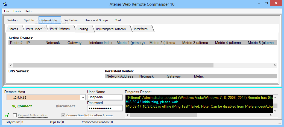The height and width of the screenshot is (127, 284).
Task: Click Progress Report scroll up arrow
Action: point(275,98)
